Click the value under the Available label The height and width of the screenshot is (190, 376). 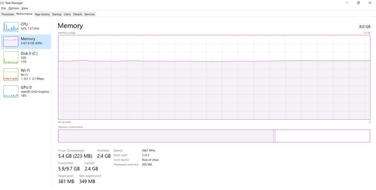tap(104, 156)
